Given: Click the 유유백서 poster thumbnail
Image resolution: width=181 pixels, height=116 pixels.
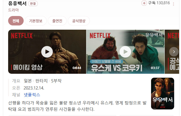Looking at the screenshot, I should [x=163, y=93].
